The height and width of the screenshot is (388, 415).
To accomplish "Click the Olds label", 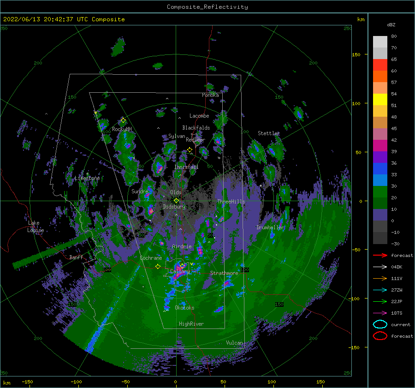I will coord(176,192).
